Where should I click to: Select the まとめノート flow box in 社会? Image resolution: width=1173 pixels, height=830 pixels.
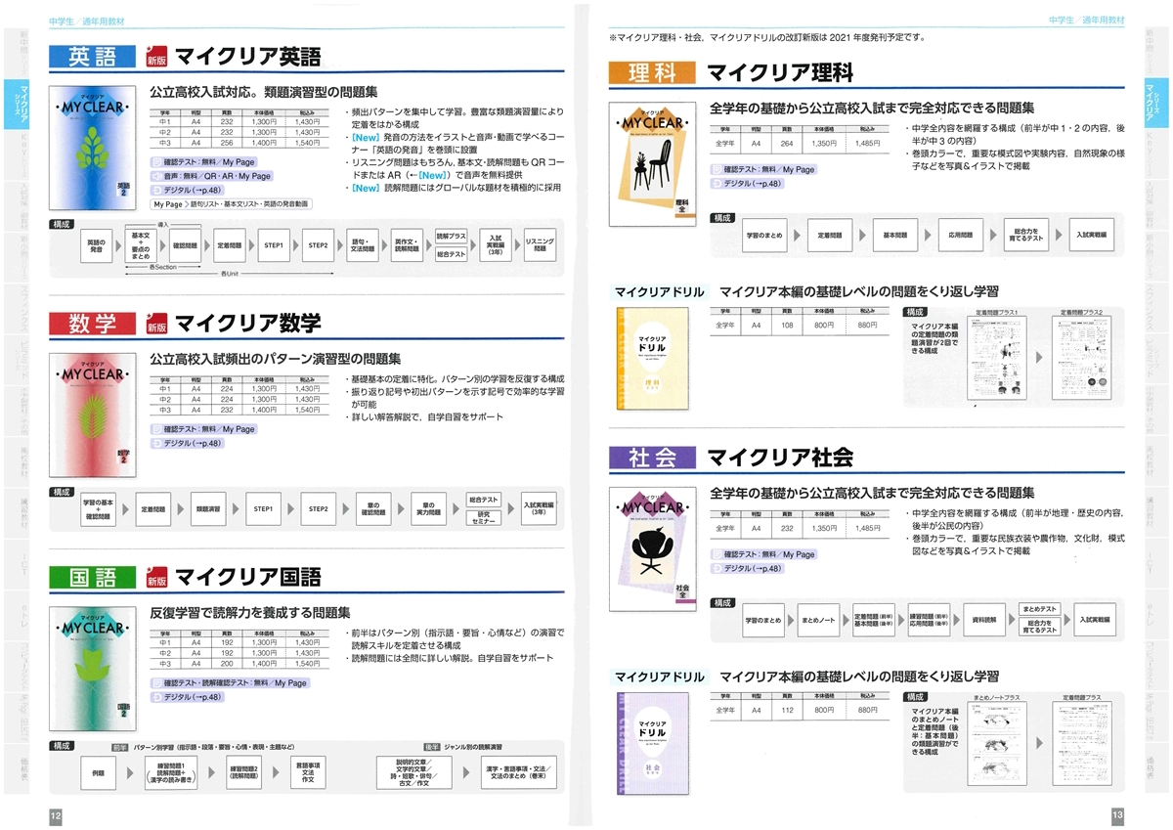[819, 620]
